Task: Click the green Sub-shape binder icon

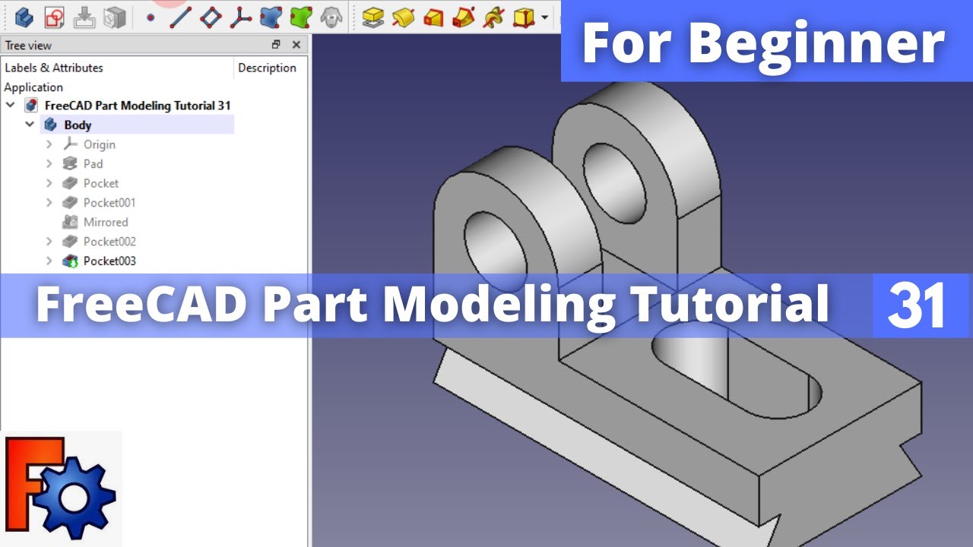Action: point(301,16)
